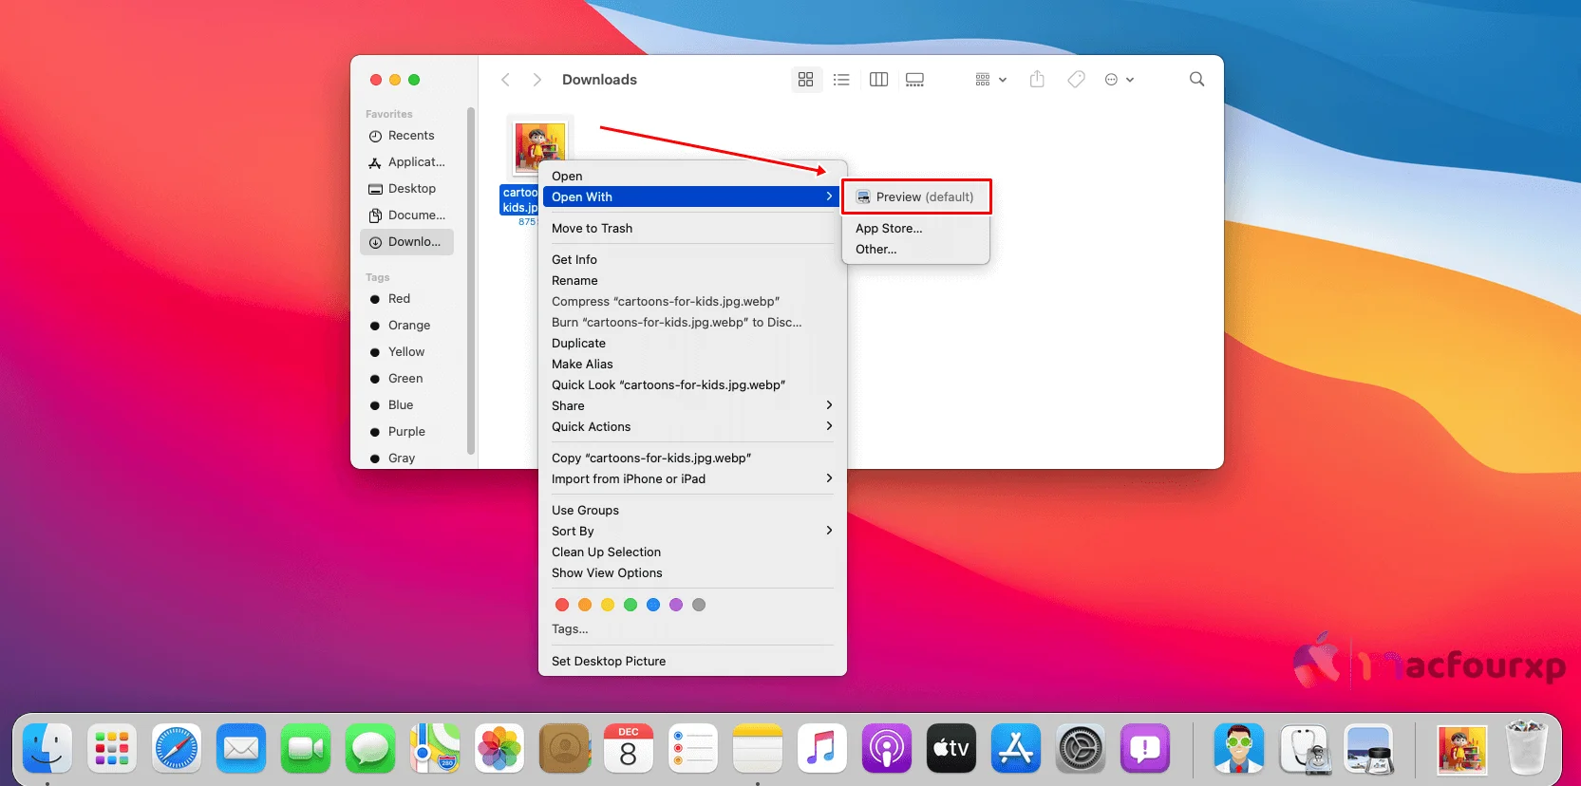Apply the red tag color dot

pyautogui.click(x=562, y=605)
